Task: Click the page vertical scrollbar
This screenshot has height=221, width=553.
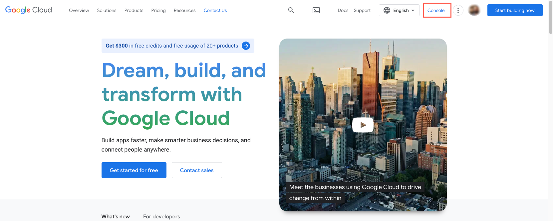Action: coord(550,20)
